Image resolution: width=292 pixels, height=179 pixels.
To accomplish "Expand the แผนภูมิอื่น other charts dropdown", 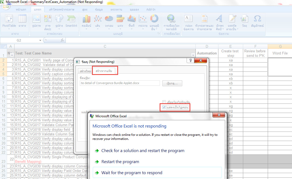I will coord(156,29).
